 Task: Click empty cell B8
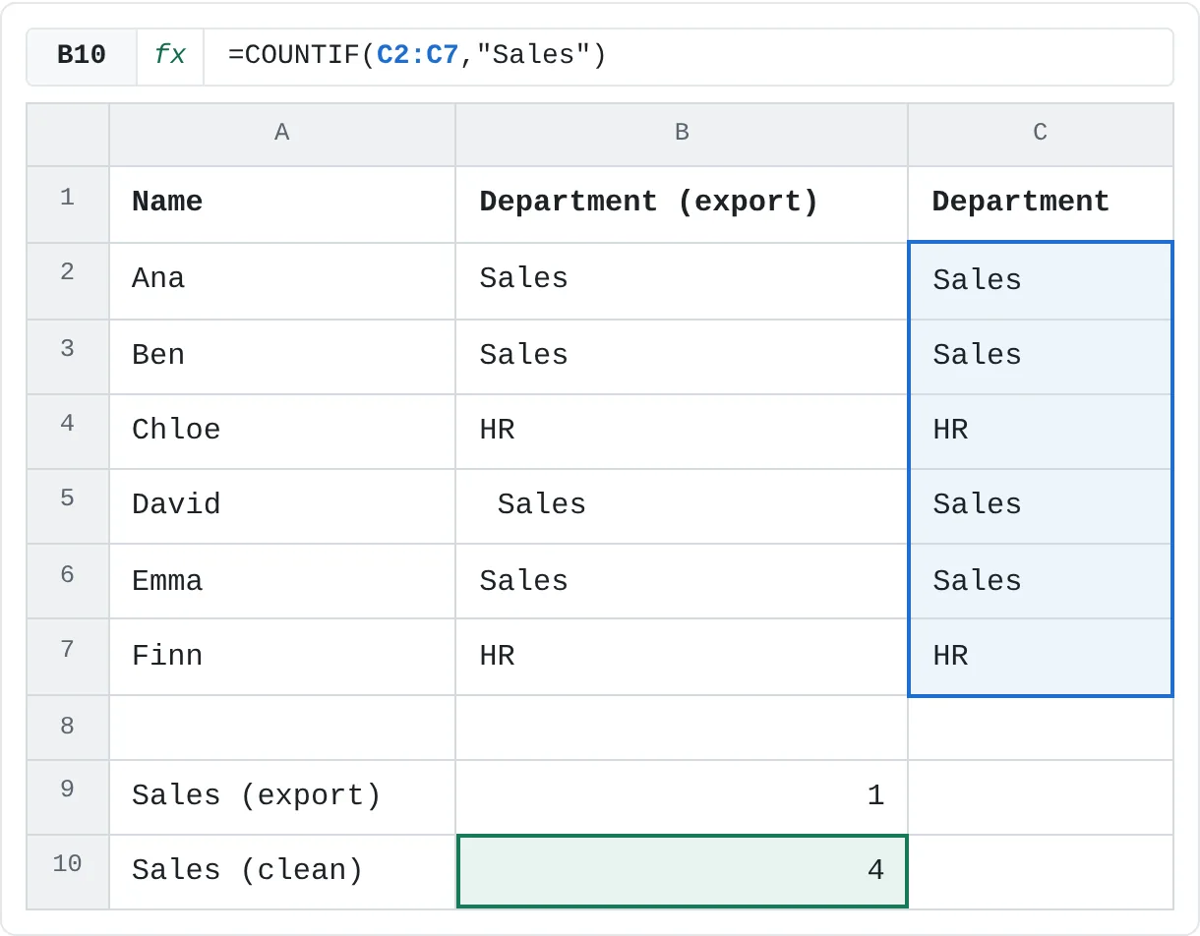pyautogui.click(x=682, y=728)
